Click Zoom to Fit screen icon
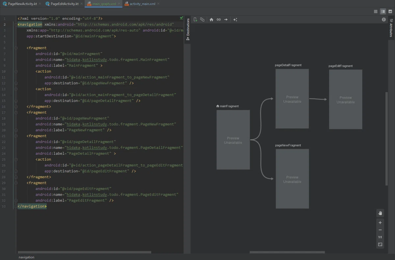Image resolution: width=395 pixels, height=260 pixels. 380,245
